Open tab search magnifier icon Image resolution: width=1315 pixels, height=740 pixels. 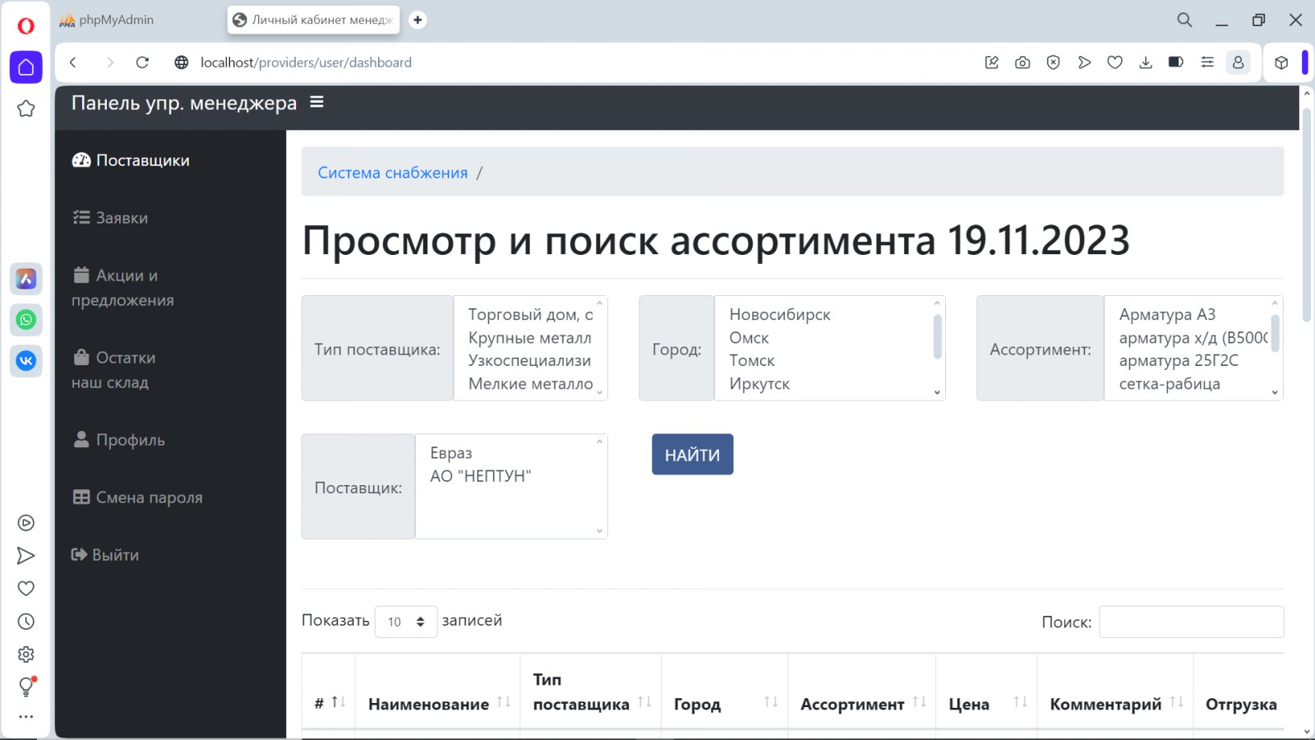1184,20
